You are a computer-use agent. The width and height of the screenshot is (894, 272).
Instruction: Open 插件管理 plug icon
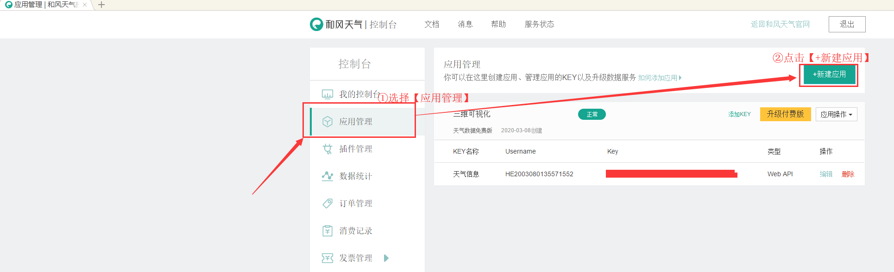pyautogui.click(x=327, y=149)
